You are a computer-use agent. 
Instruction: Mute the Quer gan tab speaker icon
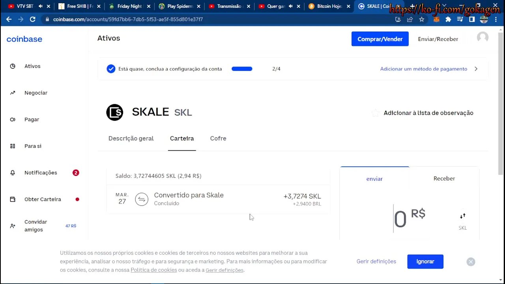click(291, 6)
